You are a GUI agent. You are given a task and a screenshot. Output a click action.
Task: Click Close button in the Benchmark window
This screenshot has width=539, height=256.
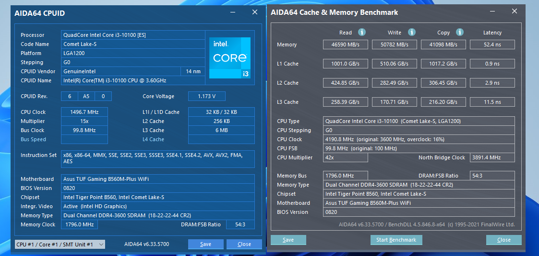[x=504, y=240]
